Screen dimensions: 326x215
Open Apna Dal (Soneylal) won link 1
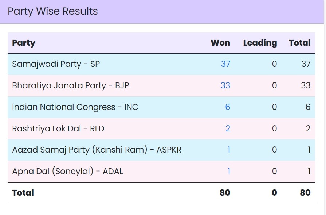[x=229, y=171]
